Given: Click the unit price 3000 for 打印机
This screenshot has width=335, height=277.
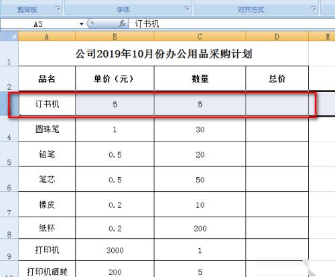Looking at the screenshot, I should click(115, 250).
